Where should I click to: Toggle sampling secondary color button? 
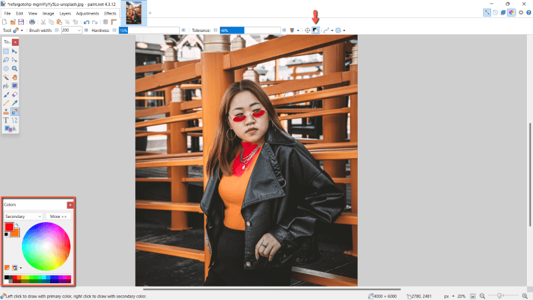[315, 30]
